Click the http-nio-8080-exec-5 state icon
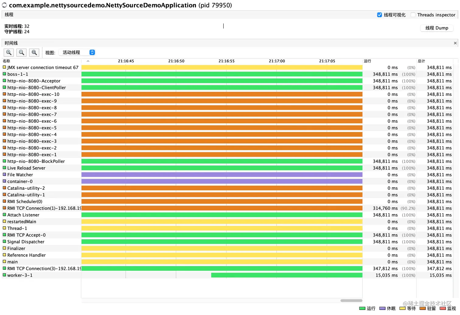Screen dimensions: 460x315 4,127
